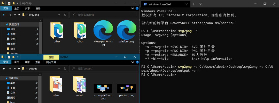The width and height of the screenshot is (279, 103).
Task: Open new PowerShell tab with plus icon
Action: tap(193, 4)
